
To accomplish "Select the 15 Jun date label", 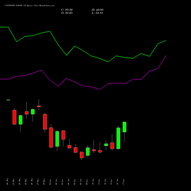I will pyautogui.click(x=111, y=182).
